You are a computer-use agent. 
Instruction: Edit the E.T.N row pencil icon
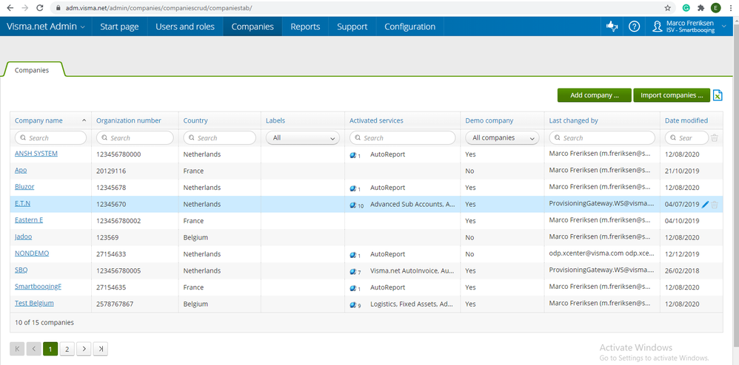[705, 205]
